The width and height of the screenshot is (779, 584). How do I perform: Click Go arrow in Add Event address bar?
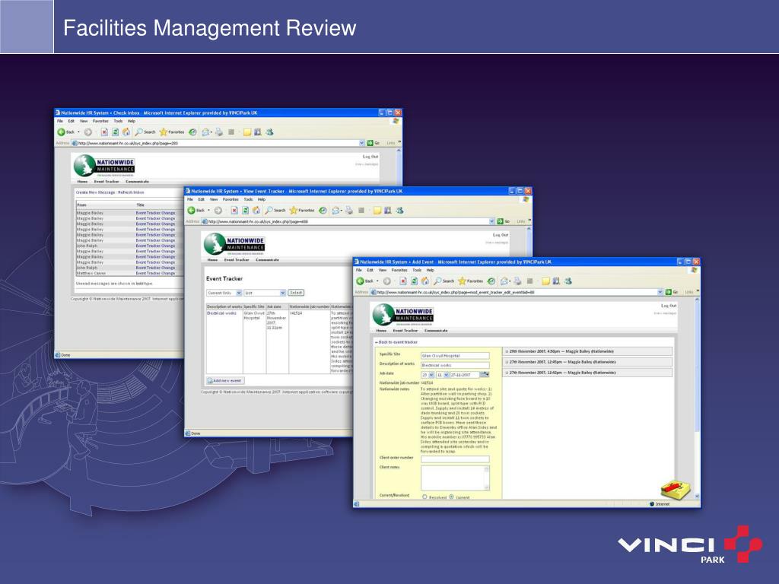(668, 292)
